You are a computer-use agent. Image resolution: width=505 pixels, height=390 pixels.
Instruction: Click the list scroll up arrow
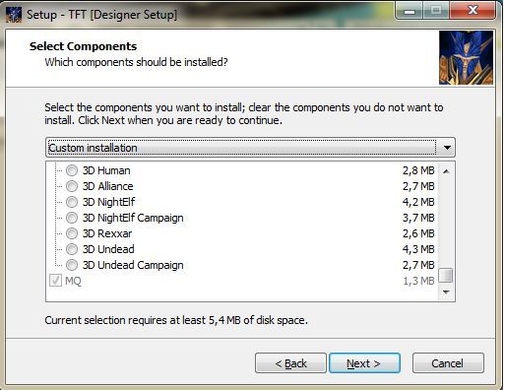(446, 171)
